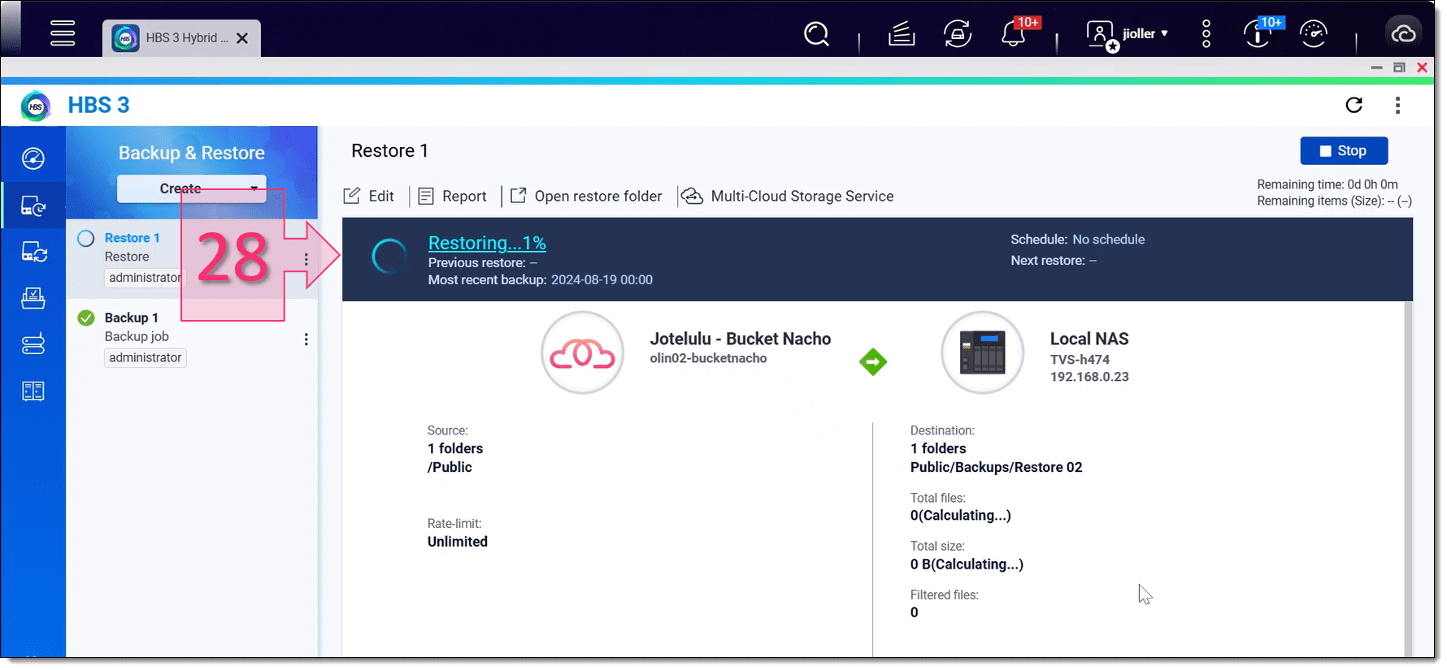Open the more options vertical dots in the top bar
The height and width of the screenshot is (670, 1447).
[x=1206, y=34]
